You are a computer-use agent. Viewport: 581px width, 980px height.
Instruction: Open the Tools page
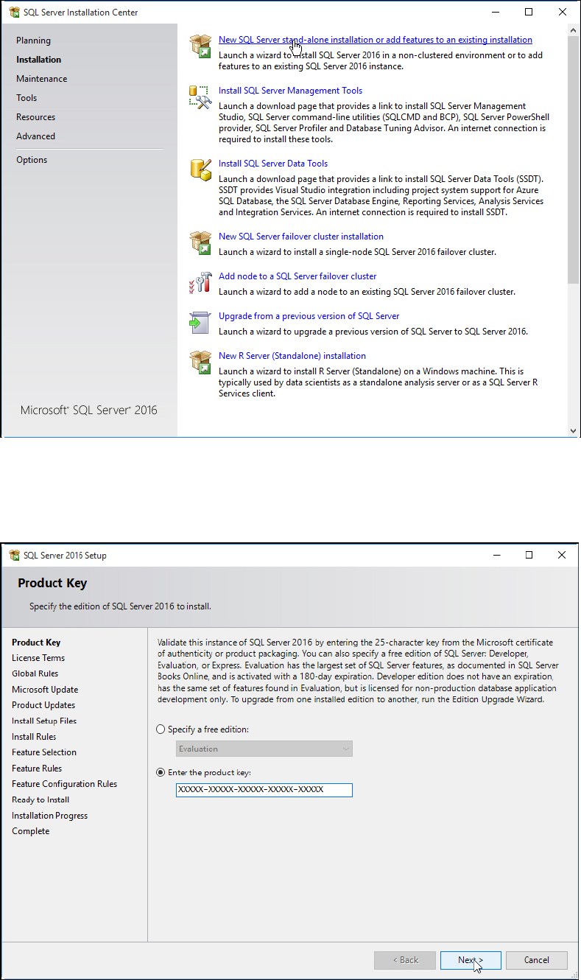27,98
